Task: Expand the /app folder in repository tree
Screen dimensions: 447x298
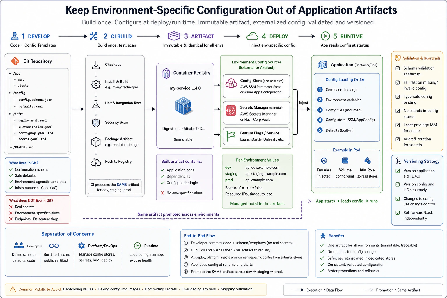Action: (x=10, y=73)
